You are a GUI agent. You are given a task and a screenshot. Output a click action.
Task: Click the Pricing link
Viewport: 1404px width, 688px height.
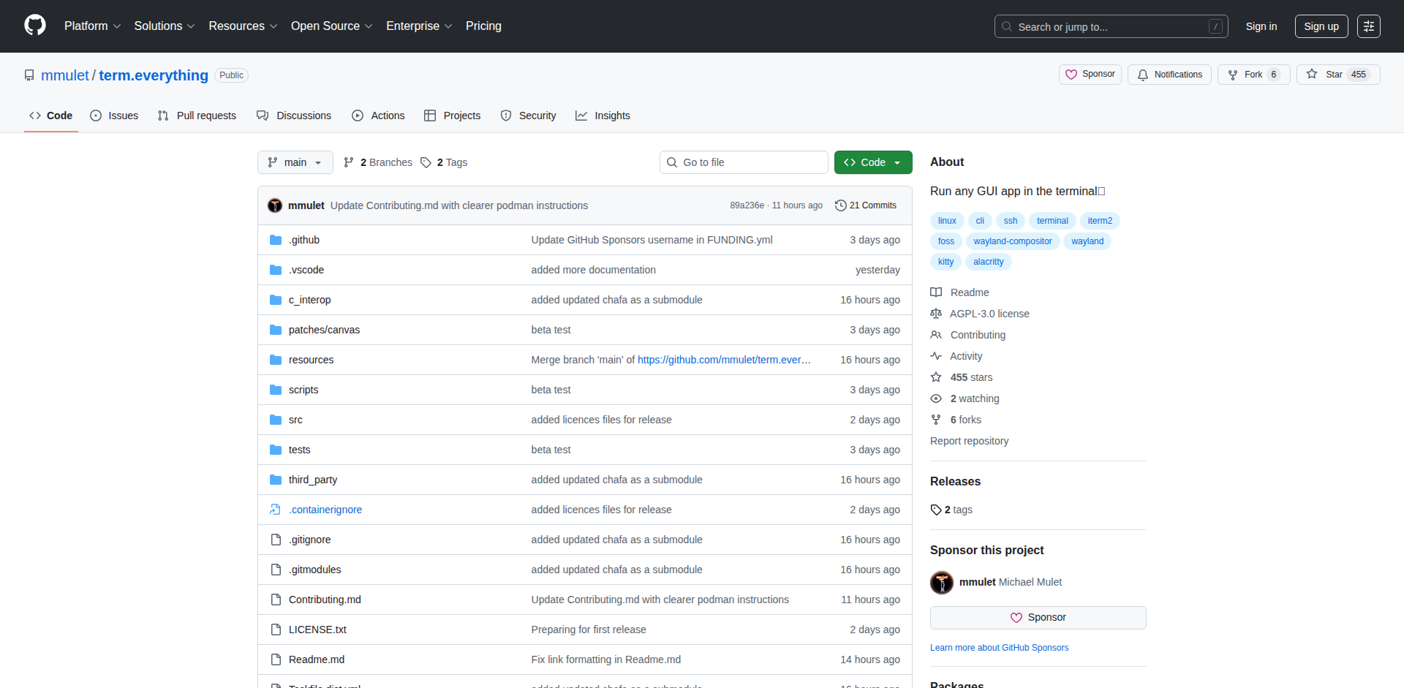(483, 26)
